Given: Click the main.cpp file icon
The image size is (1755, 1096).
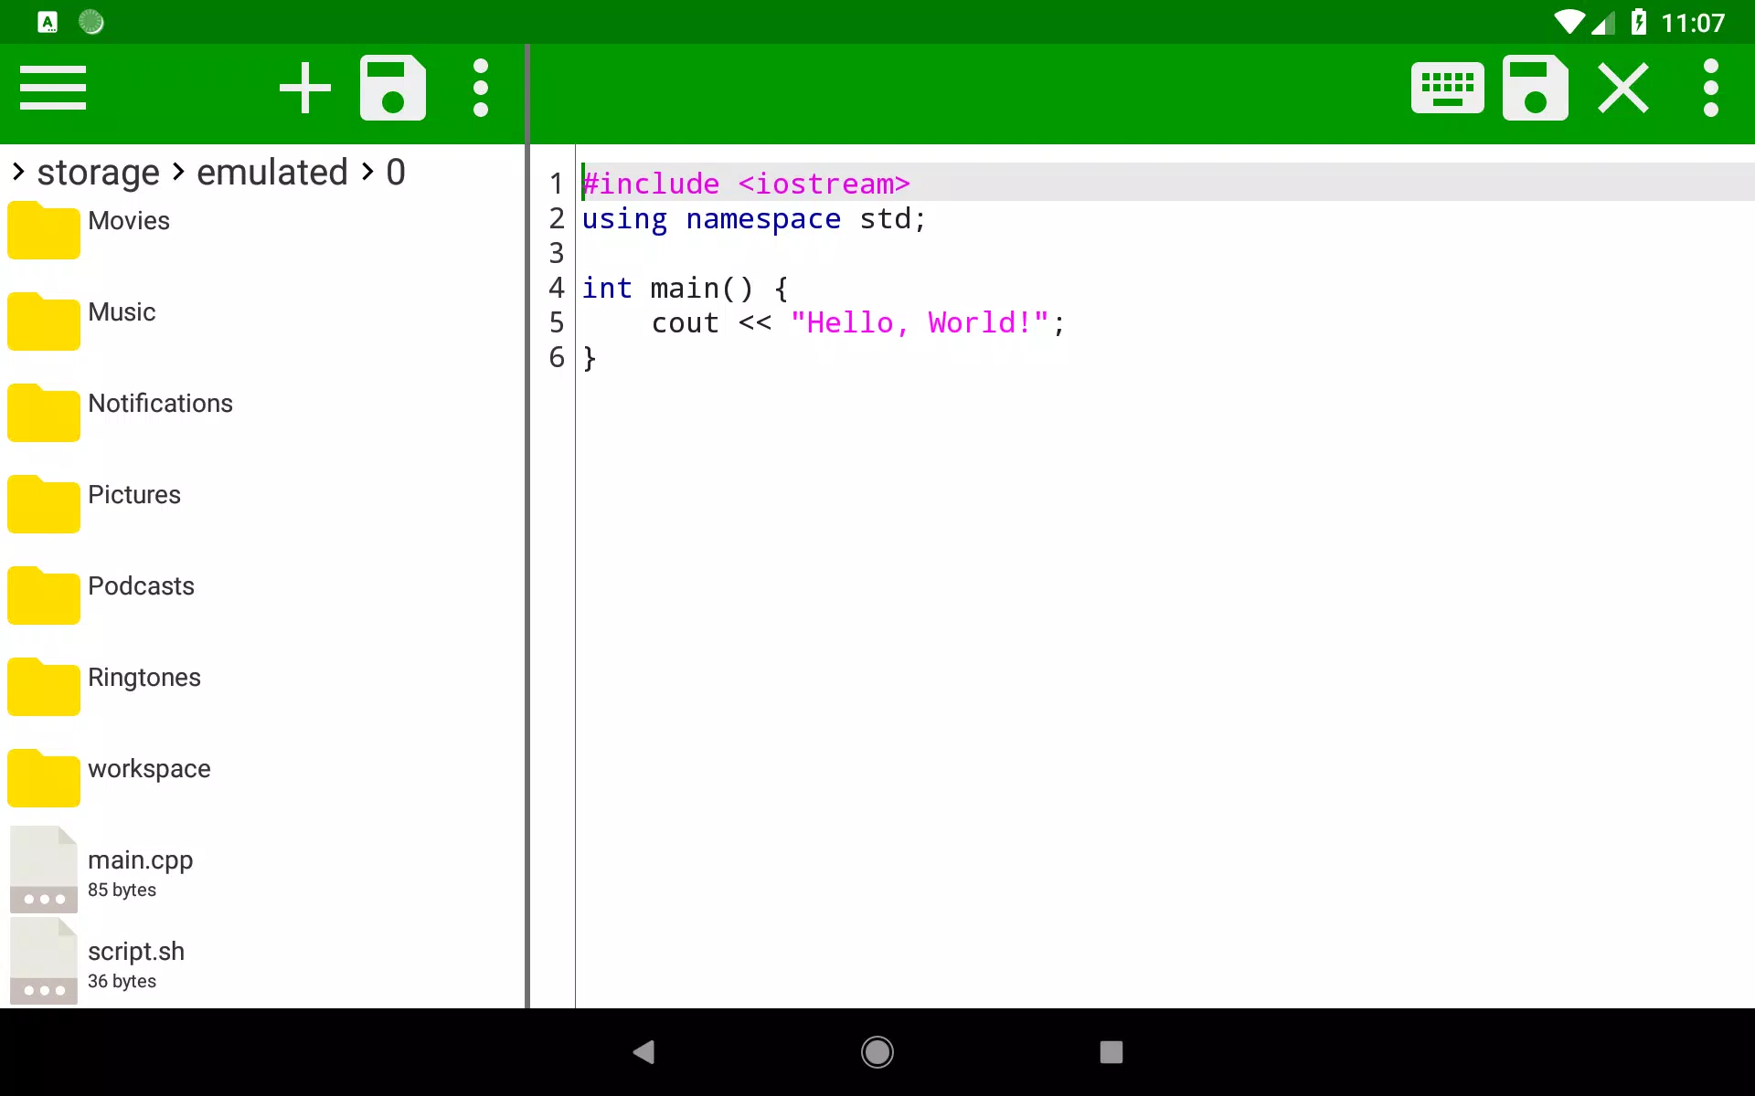Looking at the screenshot, I should [x=44, y=869].
